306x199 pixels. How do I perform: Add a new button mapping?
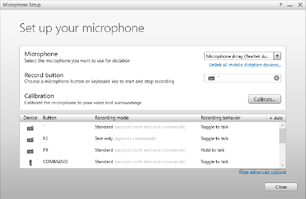click(x=276, y=118)
